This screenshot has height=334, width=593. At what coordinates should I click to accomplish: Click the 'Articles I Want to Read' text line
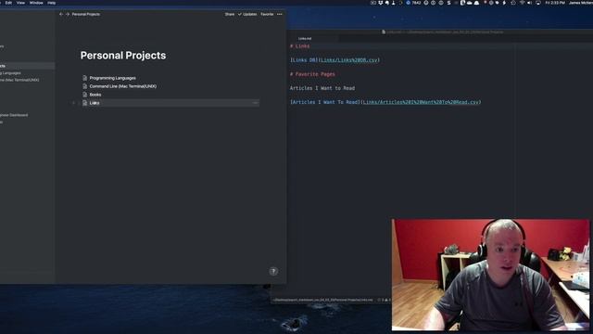(x=322, y=88)
